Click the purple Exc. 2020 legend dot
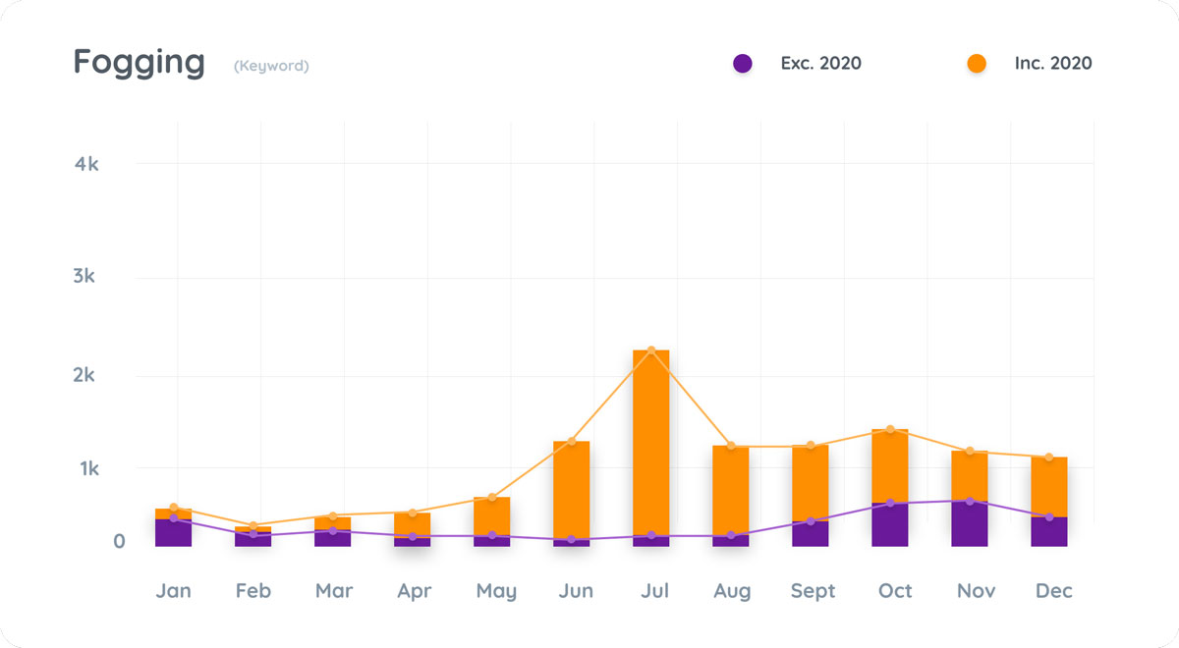 (x=743, y=64)
